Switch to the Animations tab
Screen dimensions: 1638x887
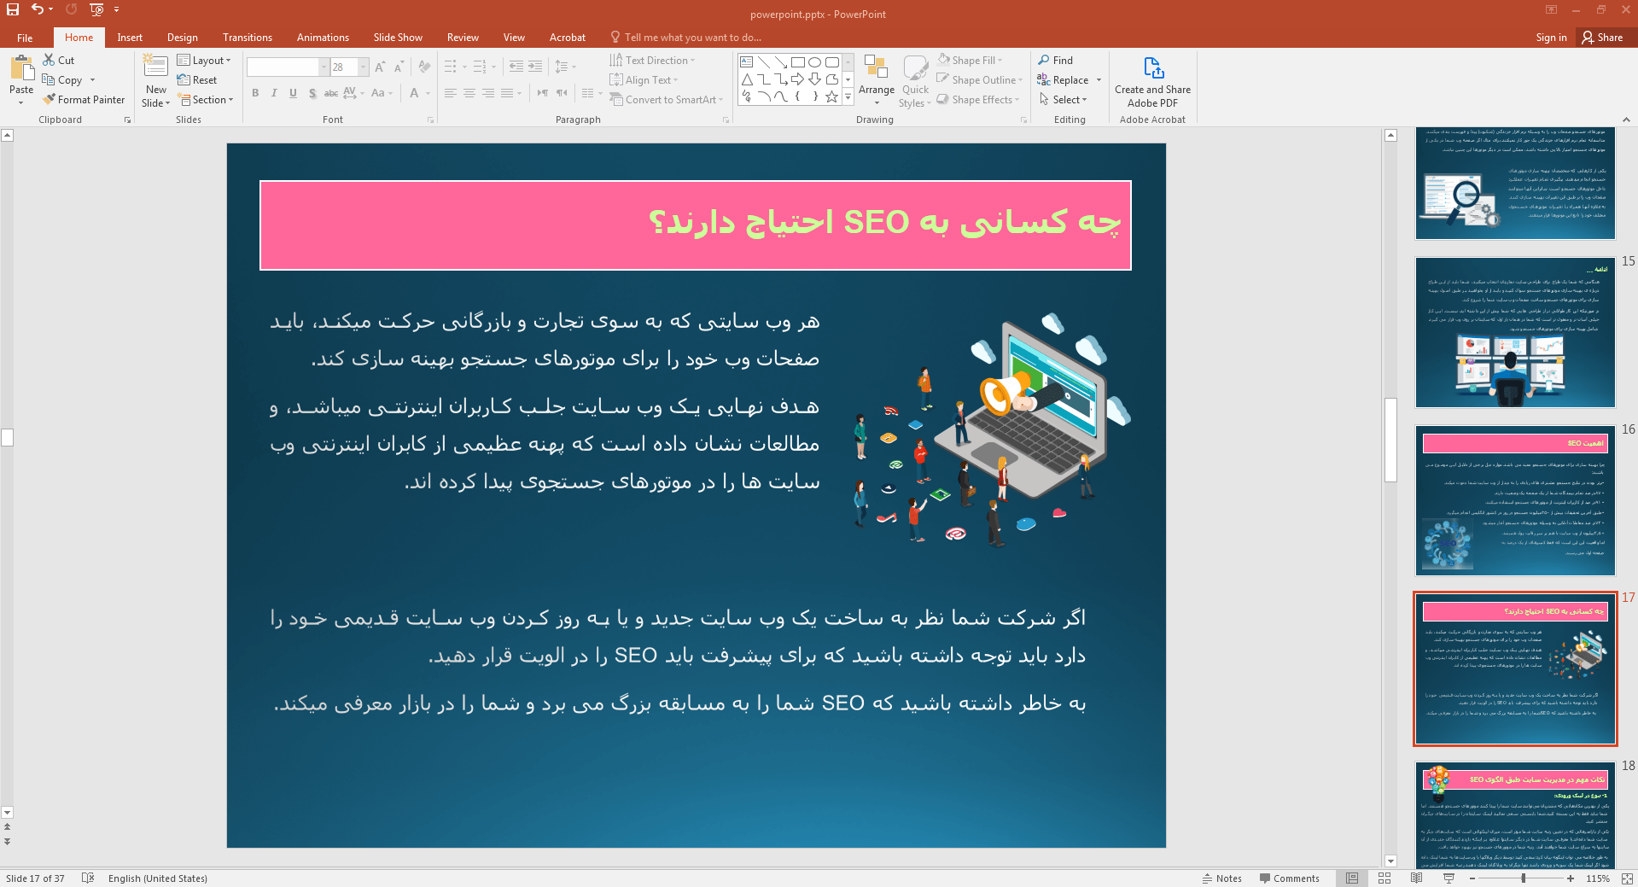pos(323,38)
